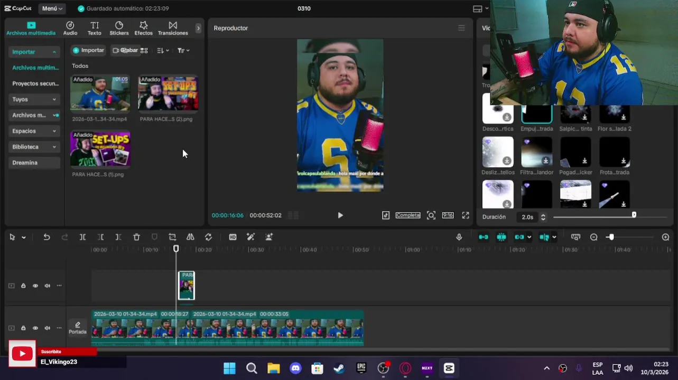
Task: Open the Transiciones tab
Action: [173, 28]
